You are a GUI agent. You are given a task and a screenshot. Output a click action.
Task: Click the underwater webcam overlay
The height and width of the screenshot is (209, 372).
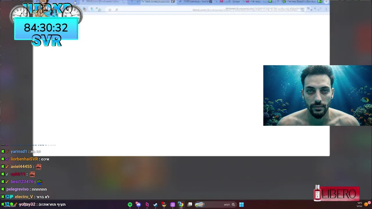317,96
